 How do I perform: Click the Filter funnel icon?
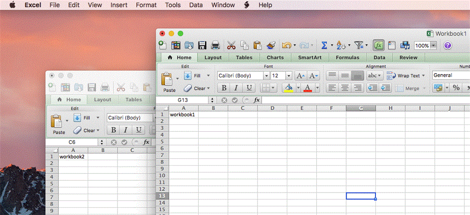tap(358, 45)
